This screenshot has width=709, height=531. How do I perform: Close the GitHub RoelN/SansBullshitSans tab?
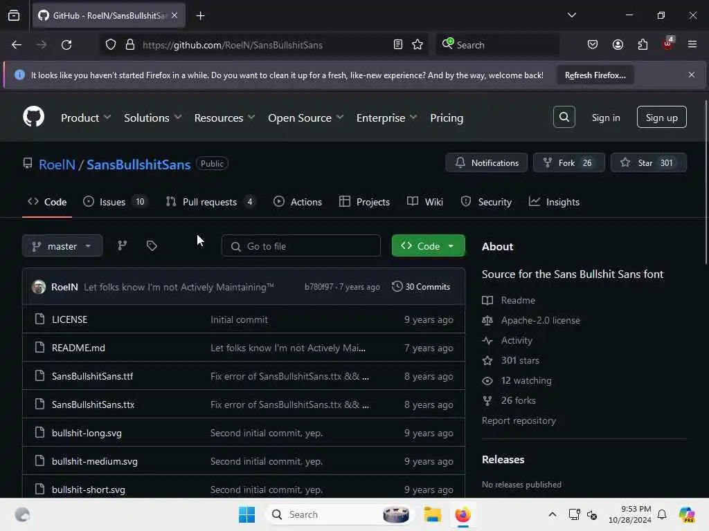coord(174,15)
